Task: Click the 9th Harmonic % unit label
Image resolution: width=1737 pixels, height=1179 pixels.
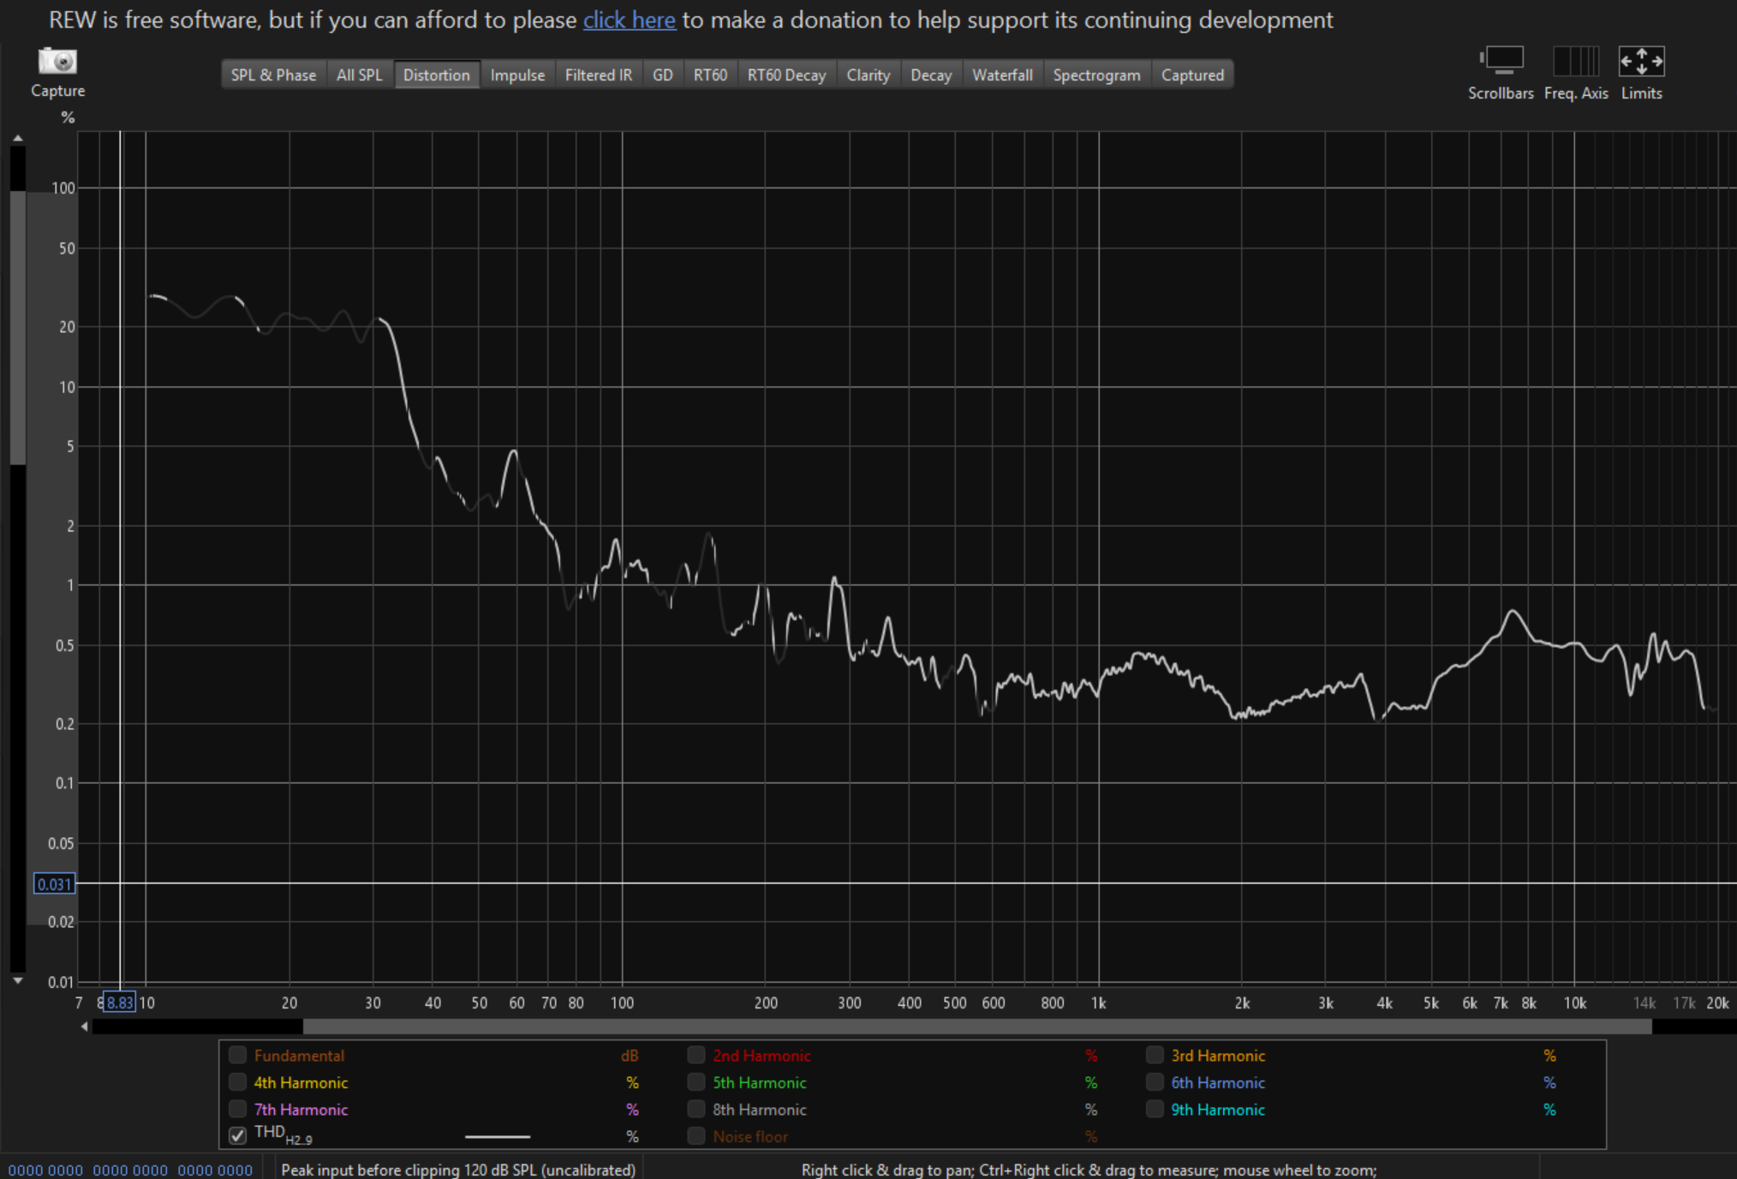Action: tap(1549, 1110)
